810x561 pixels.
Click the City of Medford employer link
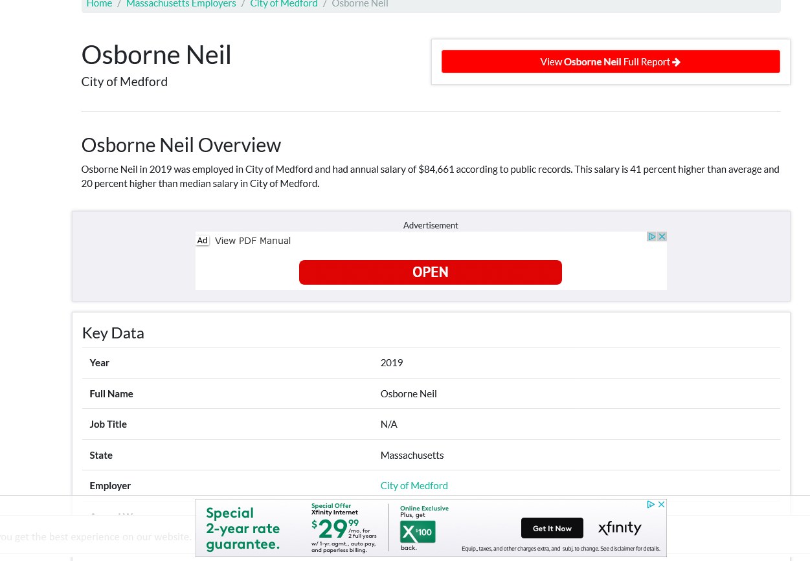pos(414,485)
